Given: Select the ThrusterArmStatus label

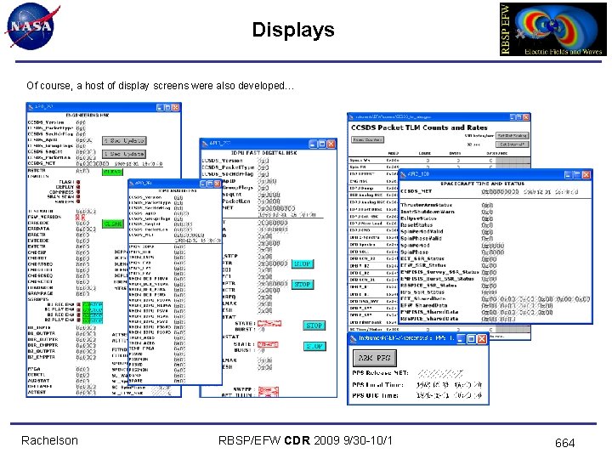Looking at the screenshot, I should (x=426, y=205).
